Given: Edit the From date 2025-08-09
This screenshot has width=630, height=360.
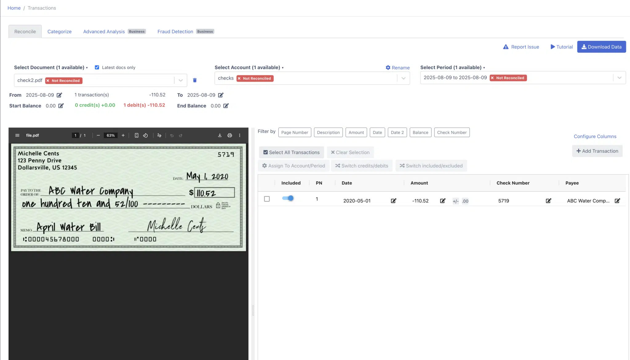Looking at the screenshot, I should point(59,95).
